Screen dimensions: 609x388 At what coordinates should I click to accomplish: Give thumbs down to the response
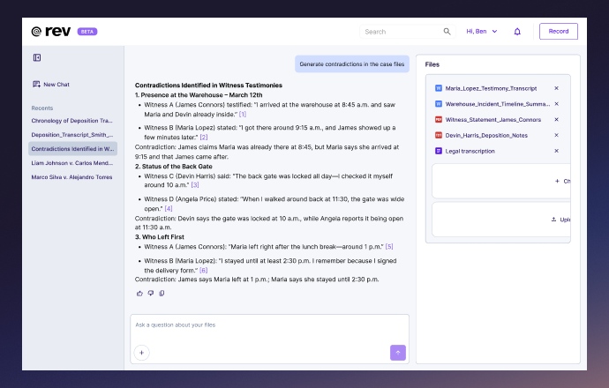pos(150,293)
